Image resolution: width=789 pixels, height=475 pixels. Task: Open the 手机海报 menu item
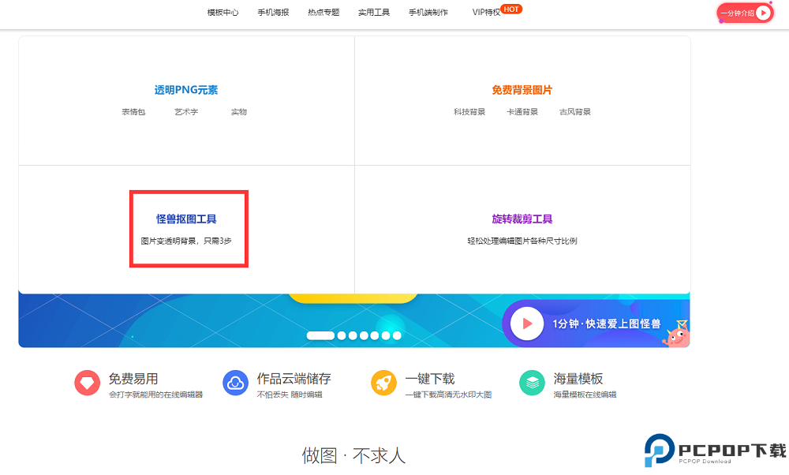pyautogui.click(x=273, y=13)
